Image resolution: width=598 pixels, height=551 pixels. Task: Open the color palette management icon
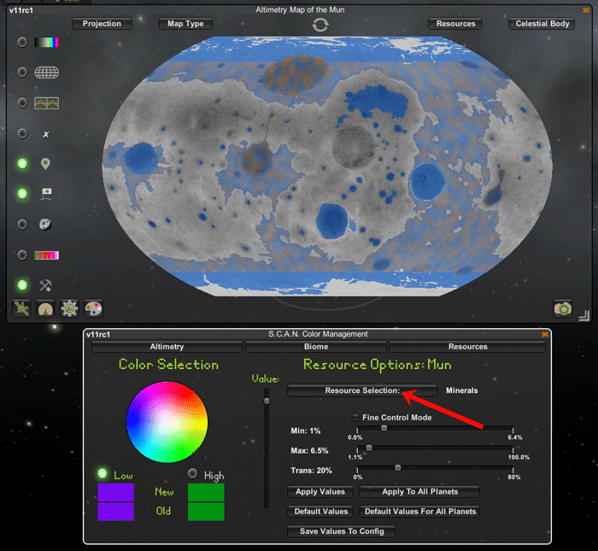(x=93, y=308)
